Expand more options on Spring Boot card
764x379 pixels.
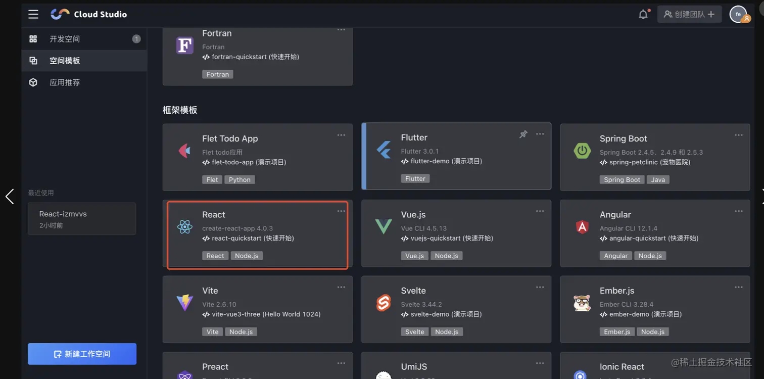738,135
